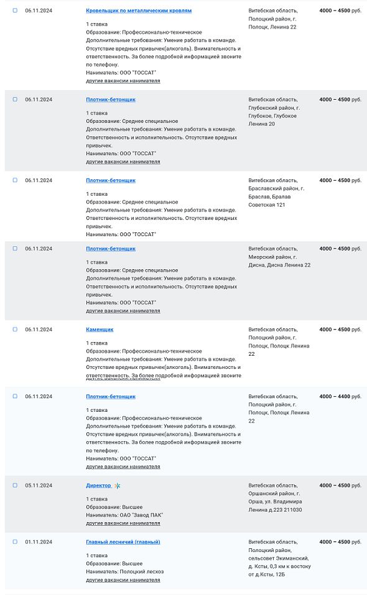Check the Плотник-бетонщик vacancy in Дисна

[16, 247]
